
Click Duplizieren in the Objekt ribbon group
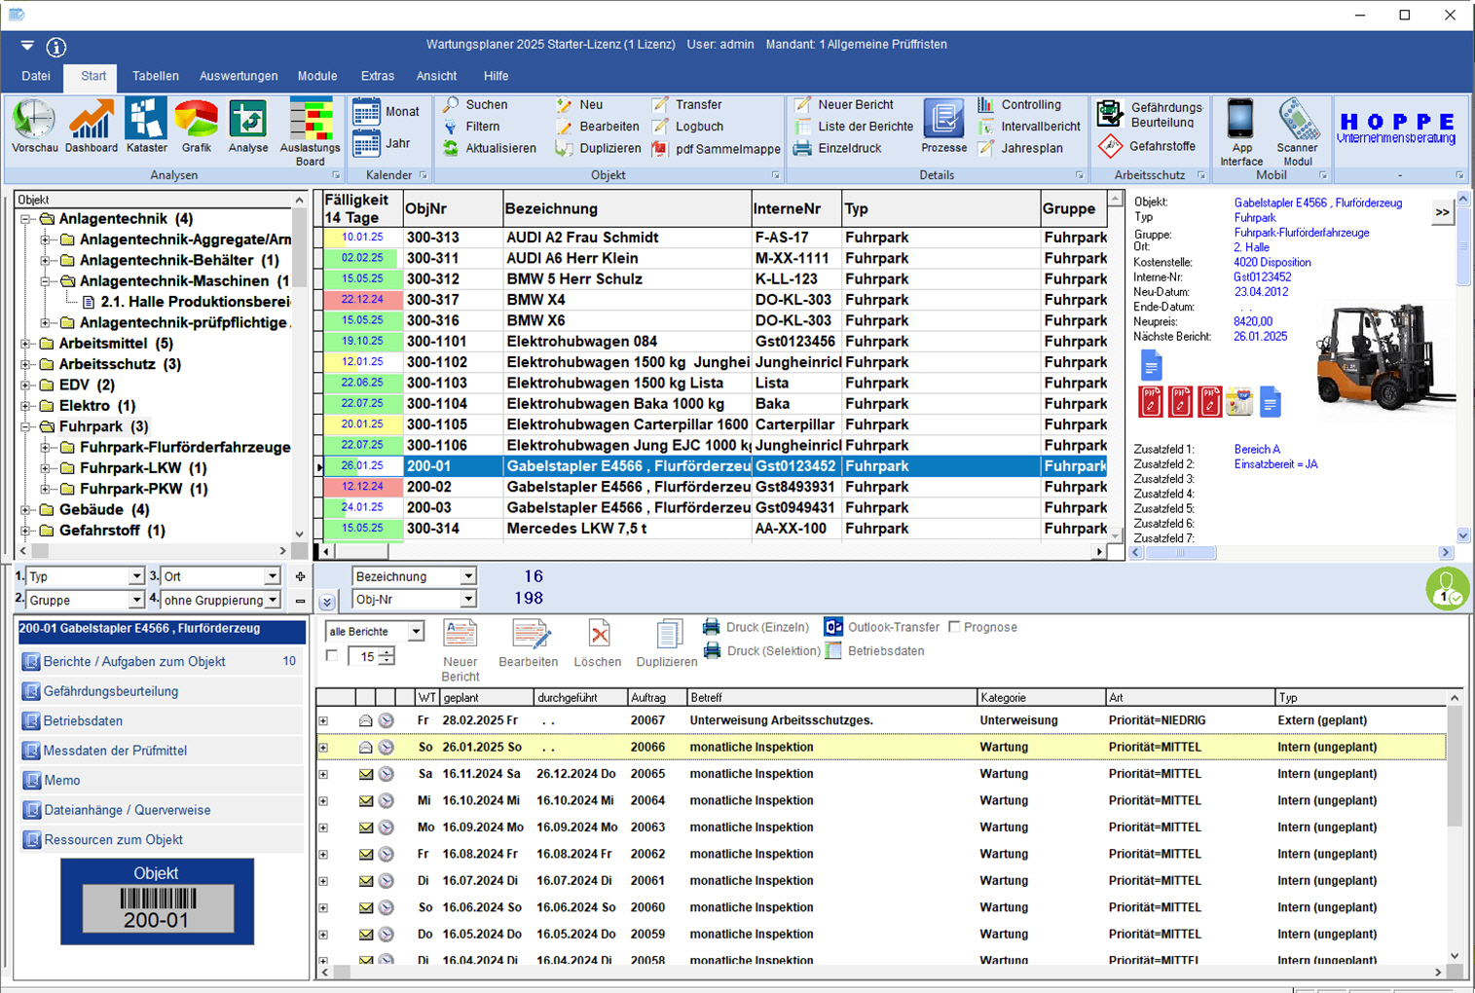click(x=598, y=148)
